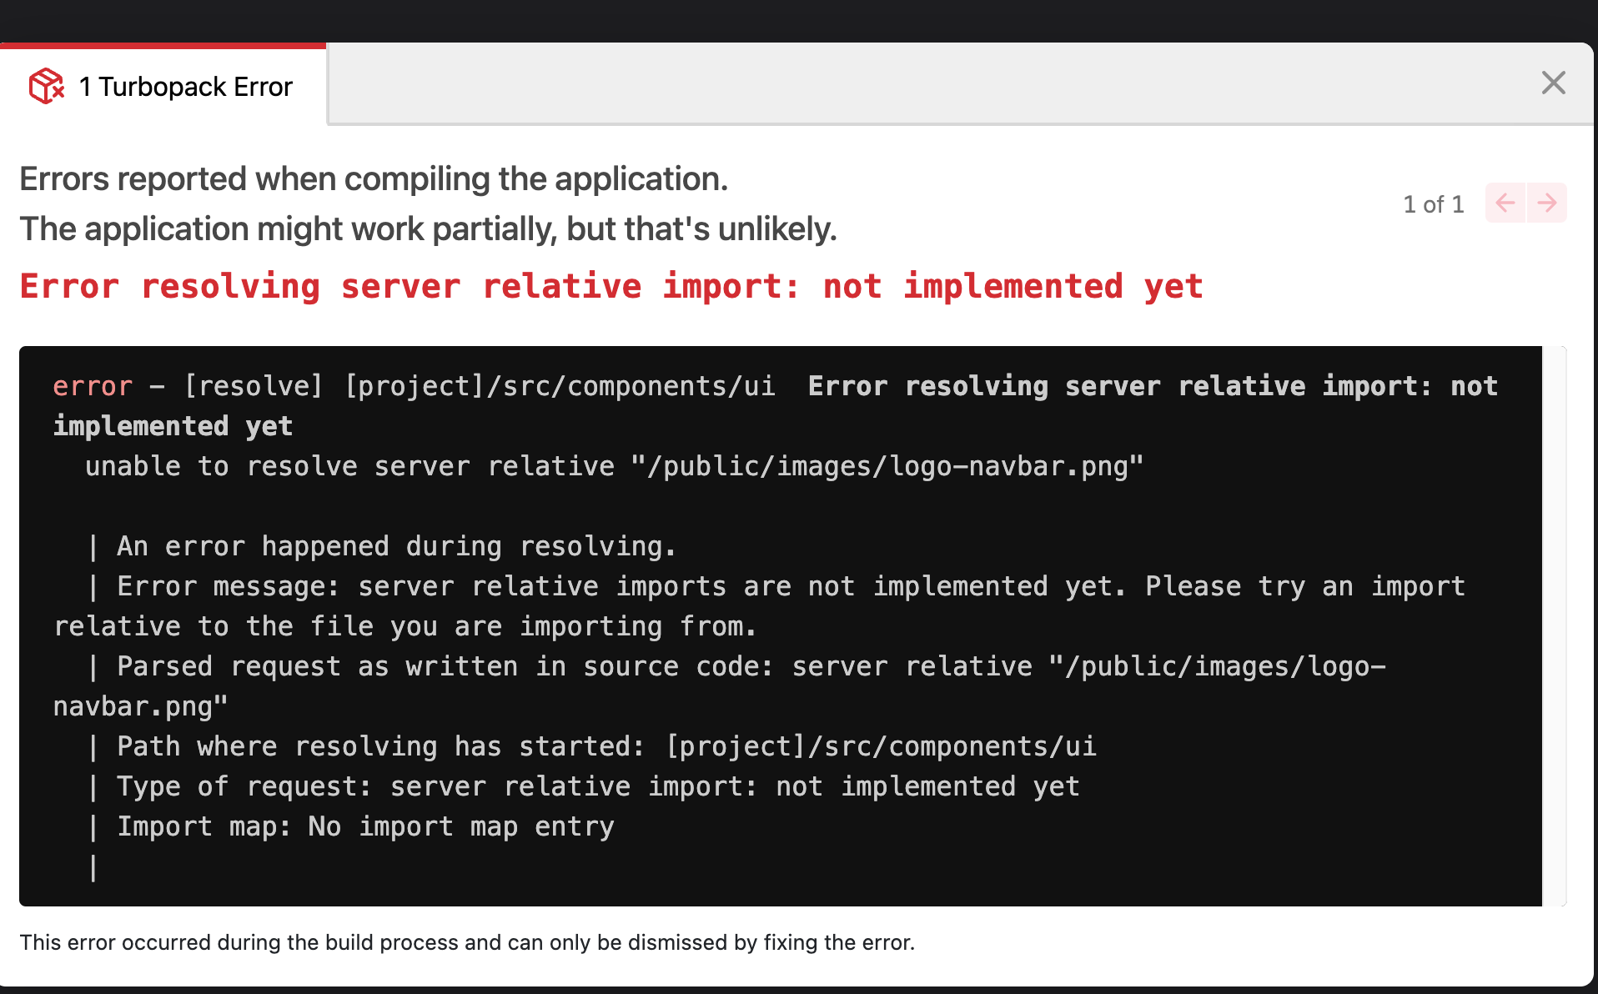The image size is (1598, 994).
Task: Click 'Parsed request as written in source code'
Action: coord(720,686)
